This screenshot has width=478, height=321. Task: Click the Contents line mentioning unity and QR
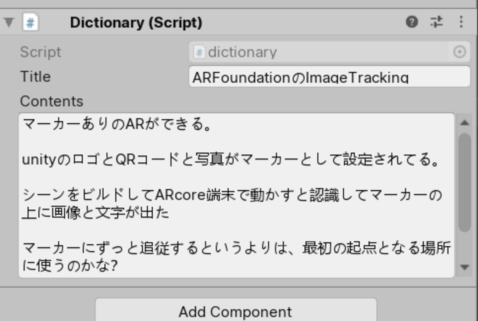[x=230, y=160]
